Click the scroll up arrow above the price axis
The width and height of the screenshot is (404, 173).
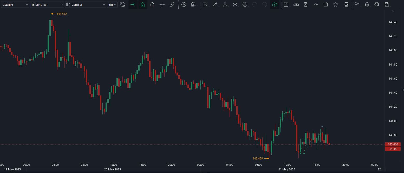393,11
